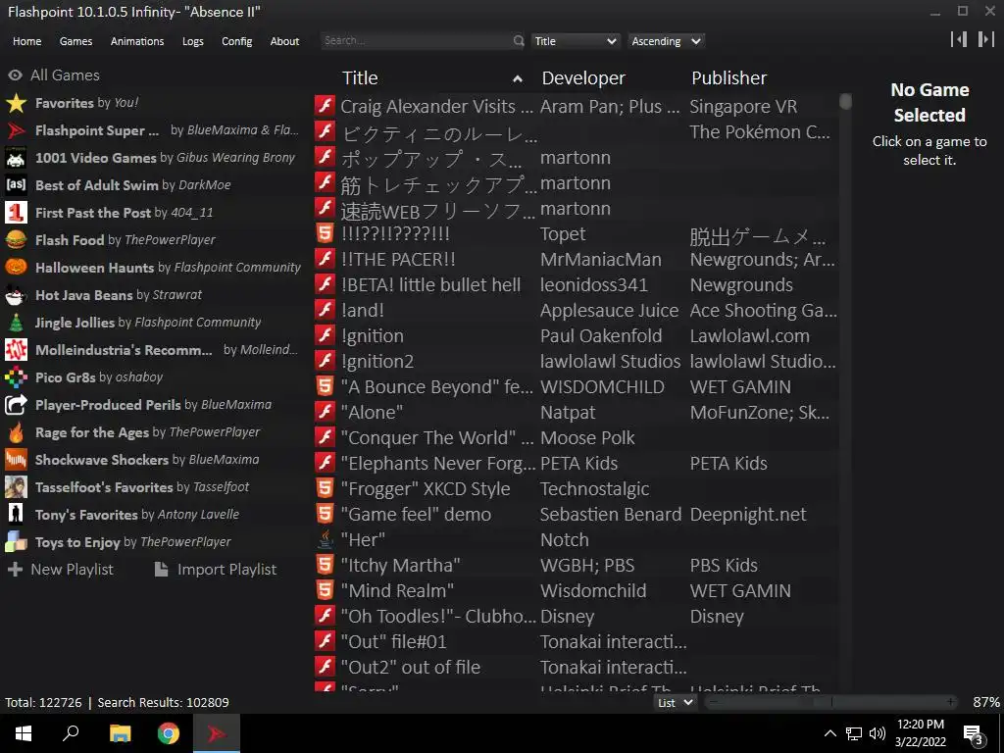Select the 1001 Video Games invader icon
This screenshot has width=1004, height=753.
coord(16,158)
